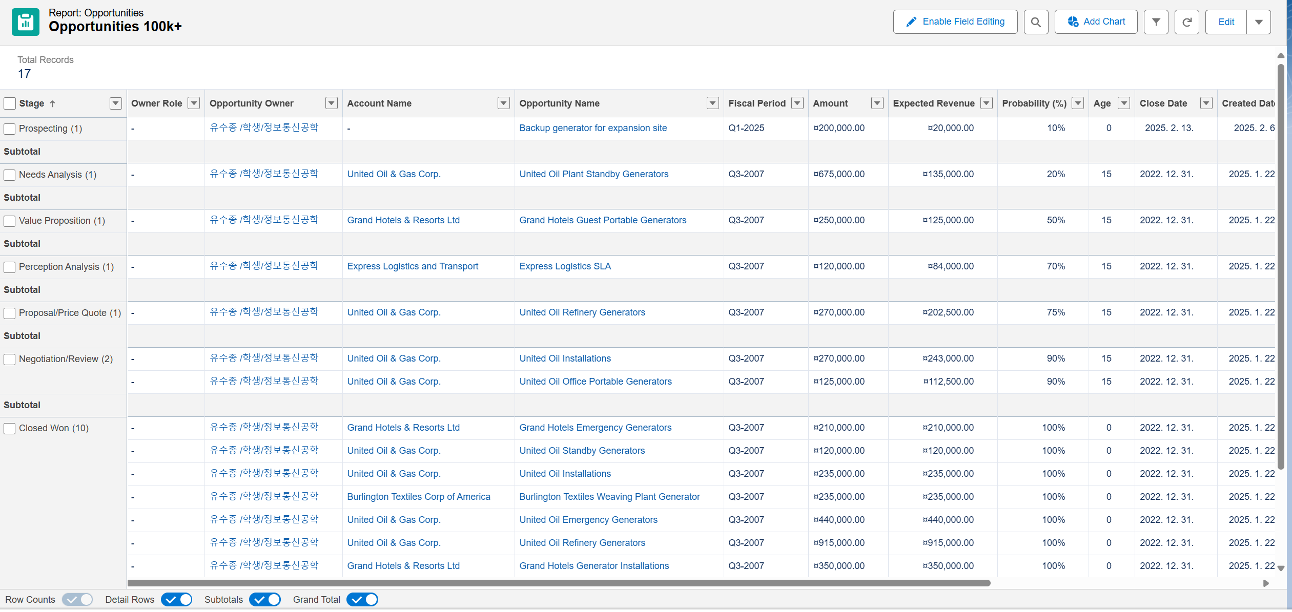1292x612 pixels.
Task: Click the green report icon at top left
Action: (26, 22)
